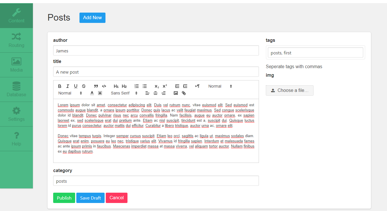387x211 pixels.
Task: Insert a blockquote with the quote icon
Action: click(x=96, y=86)
